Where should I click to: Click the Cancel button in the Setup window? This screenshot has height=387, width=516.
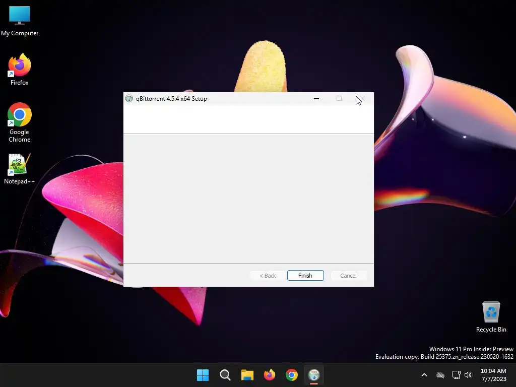pyautogui.click(x=348, y=276)
